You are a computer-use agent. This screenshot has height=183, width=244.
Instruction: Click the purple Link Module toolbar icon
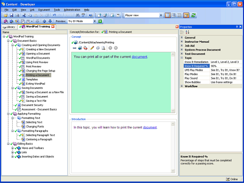click(x=6, y=21)
